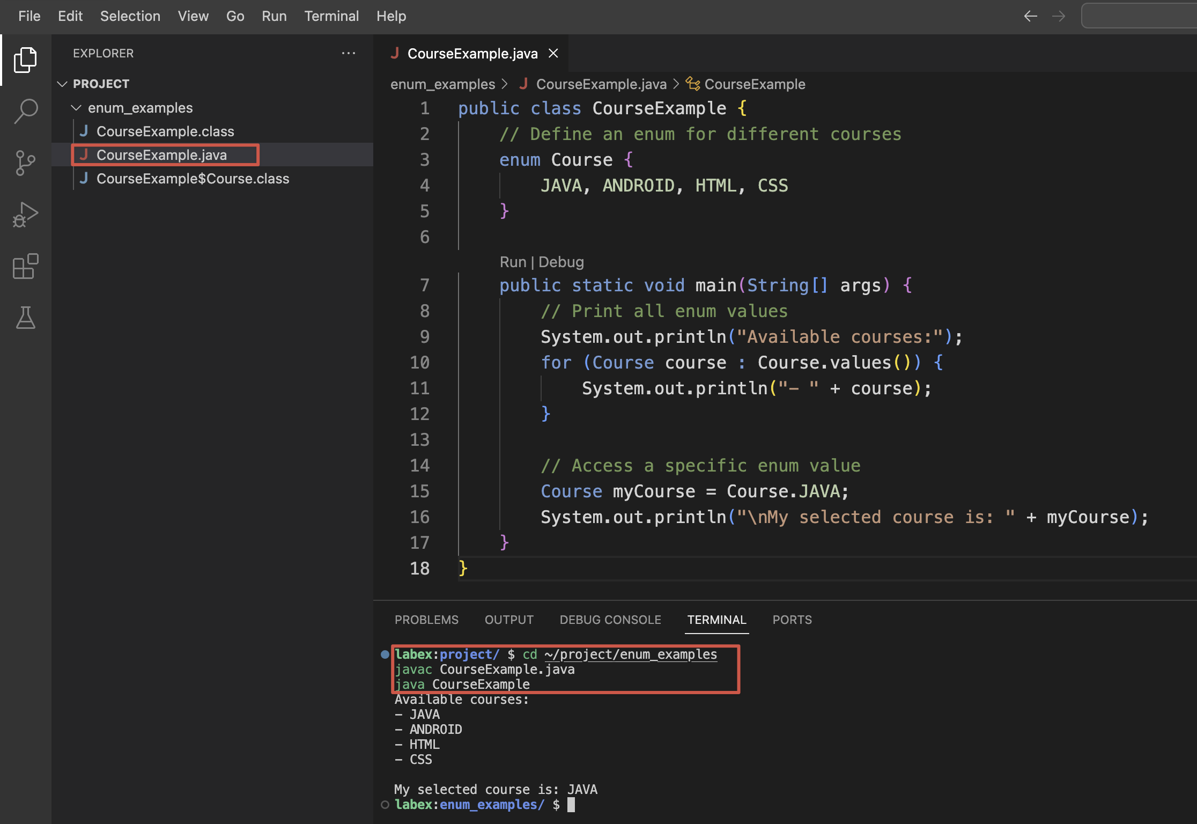Screen dimensions: 1197x824
Task: Open enum_examples in the breadcrumb bar
Action: pyautogui.click(x=442, y=84)
